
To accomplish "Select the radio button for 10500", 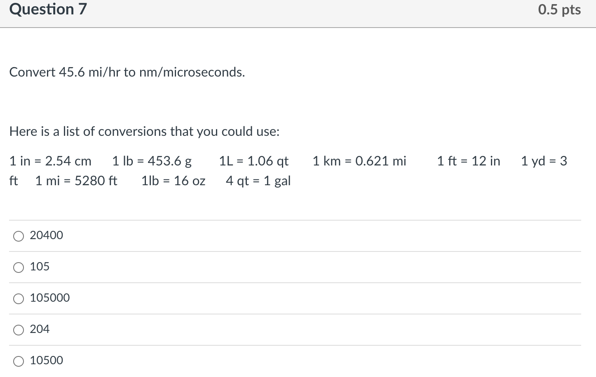I will point(19,361).
